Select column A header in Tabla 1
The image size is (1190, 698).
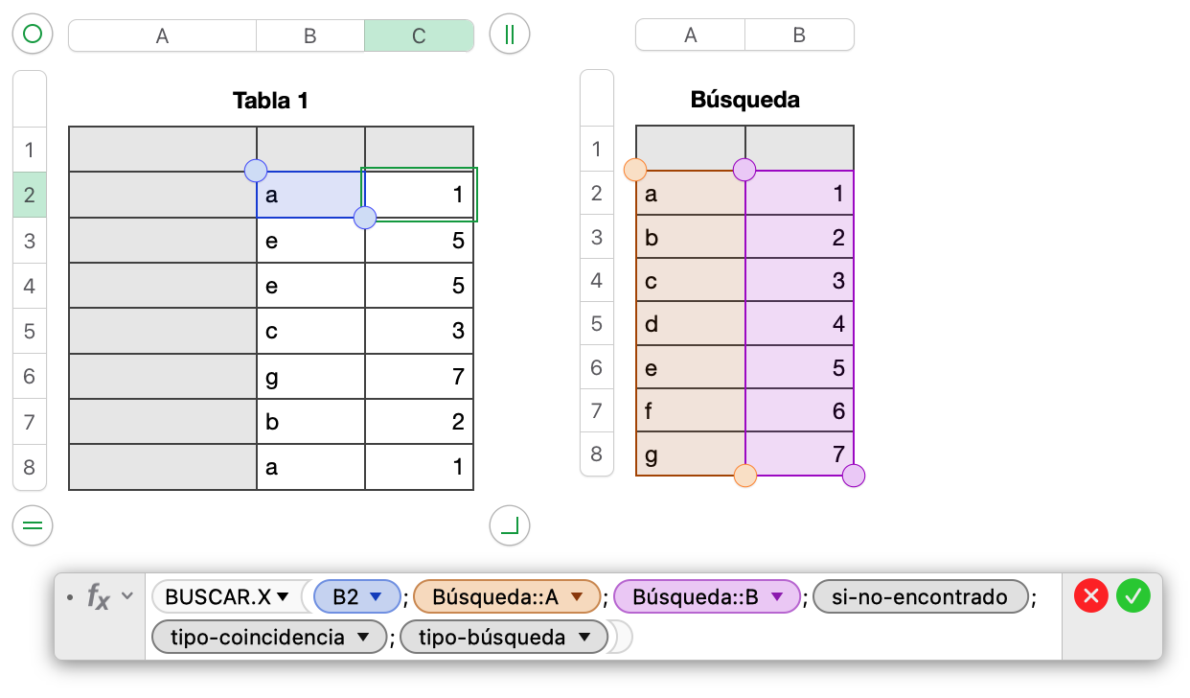coord(162,35)
